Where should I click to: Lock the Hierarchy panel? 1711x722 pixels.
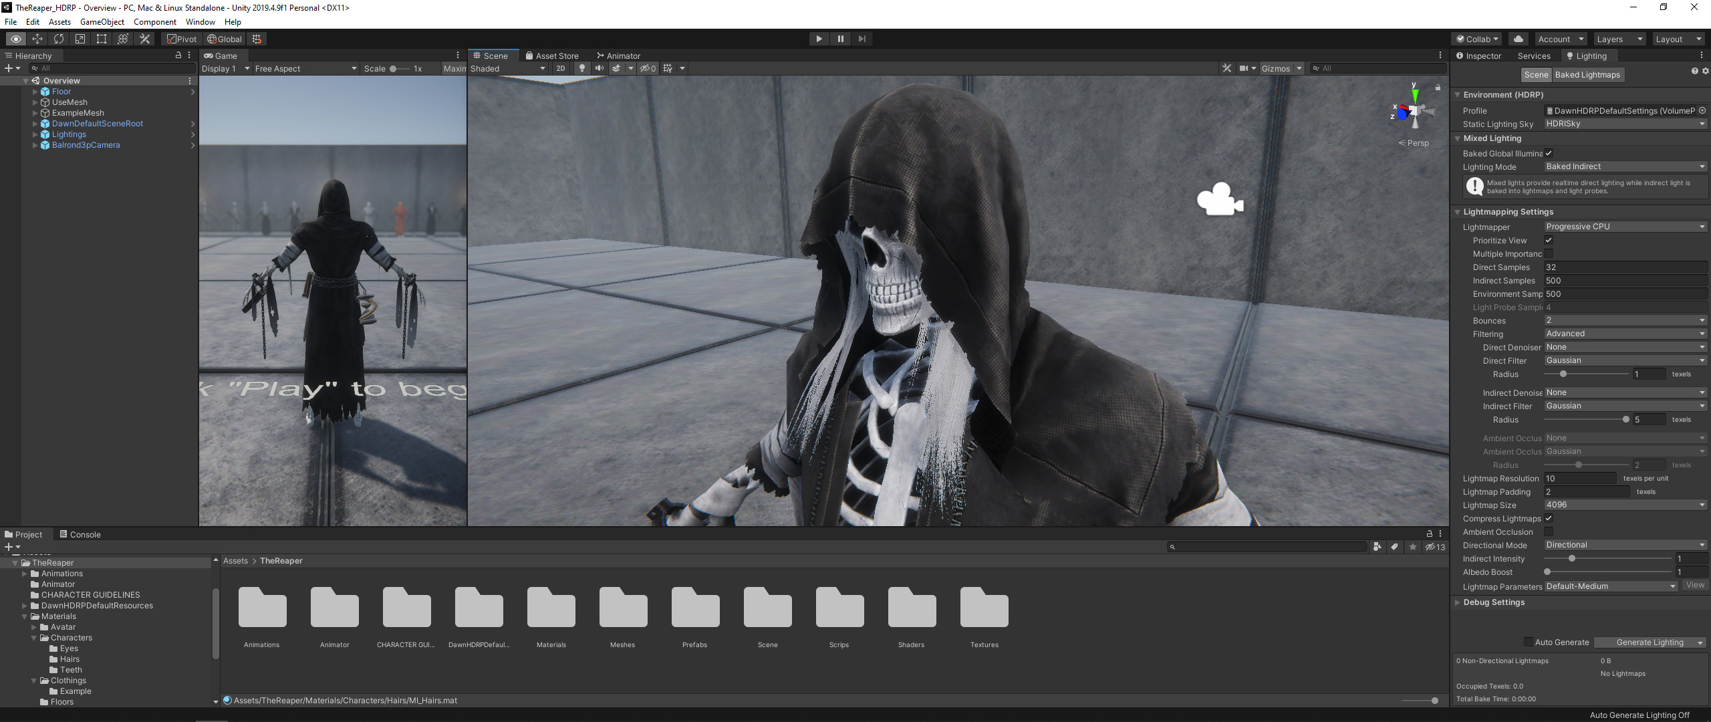[x=178, y=55]
